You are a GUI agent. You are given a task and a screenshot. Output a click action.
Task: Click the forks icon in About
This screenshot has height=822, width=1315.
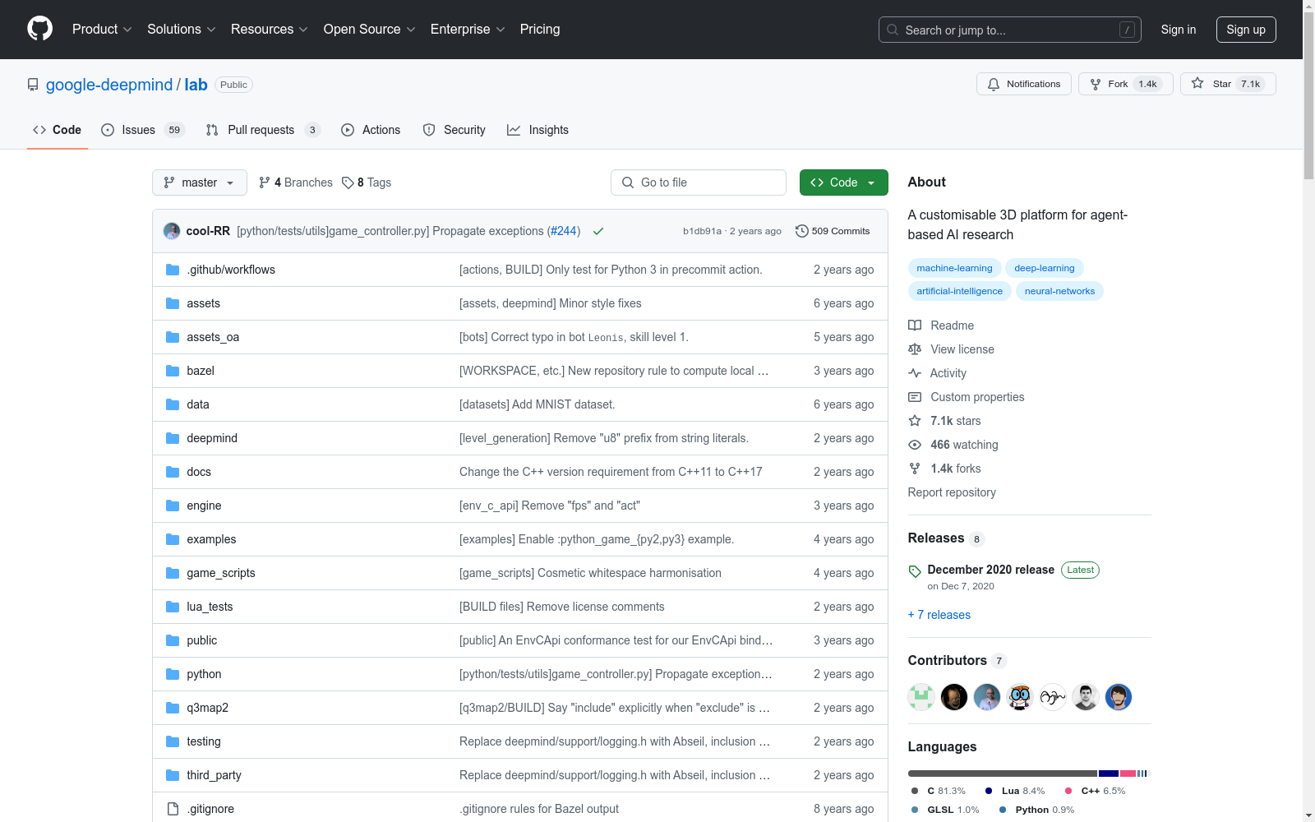(915, 469)
